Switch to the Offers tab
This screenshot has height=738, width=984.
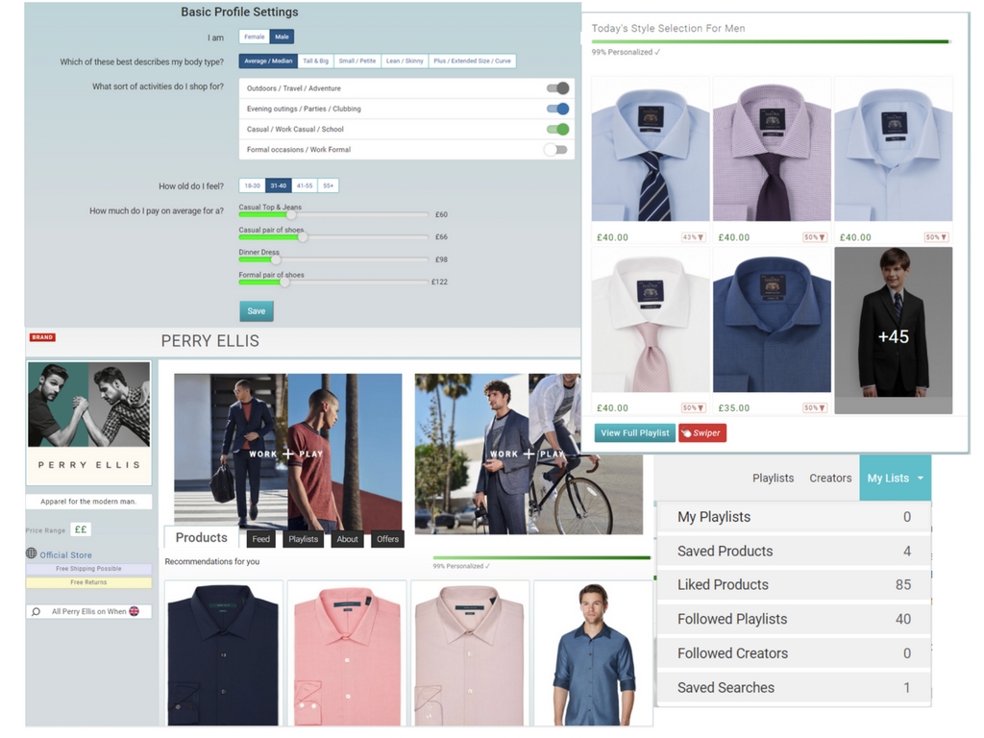pyautogui.click(x=388, y=539)
